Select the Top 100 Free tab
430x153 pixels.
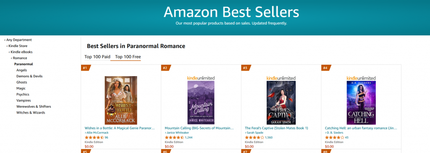click(128, 57)
